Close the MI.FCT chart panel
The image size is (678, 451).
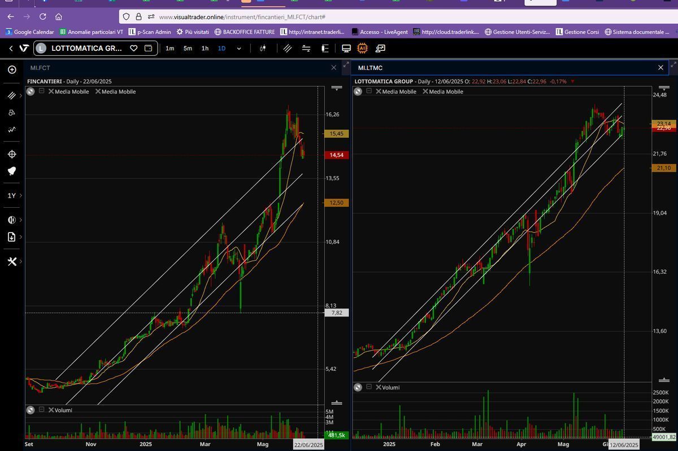point(334,68)
